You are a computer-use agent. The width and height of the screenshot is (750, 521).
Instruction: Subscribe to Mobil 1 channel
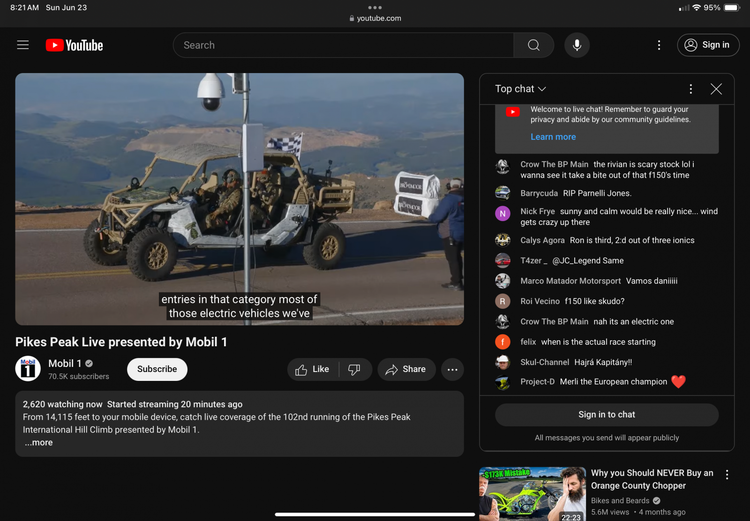[x=157, y=370]
